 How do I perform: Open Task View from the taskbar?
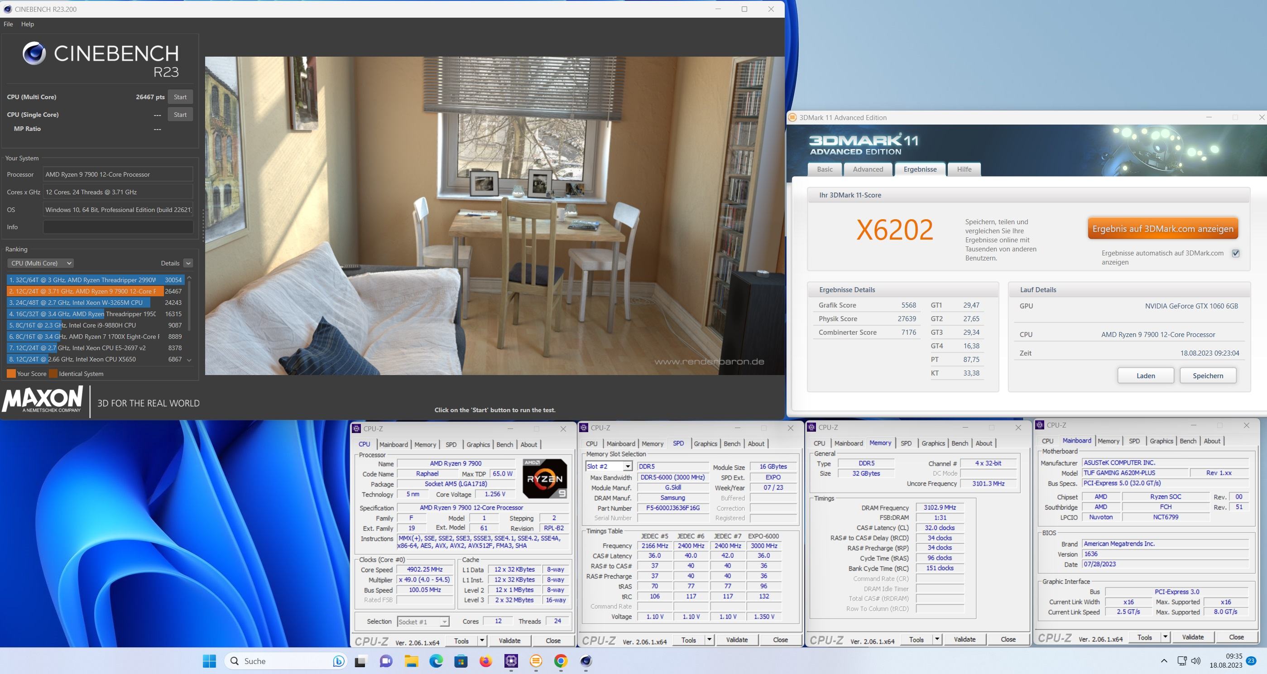pyautogui.click(x=360, y=661)
